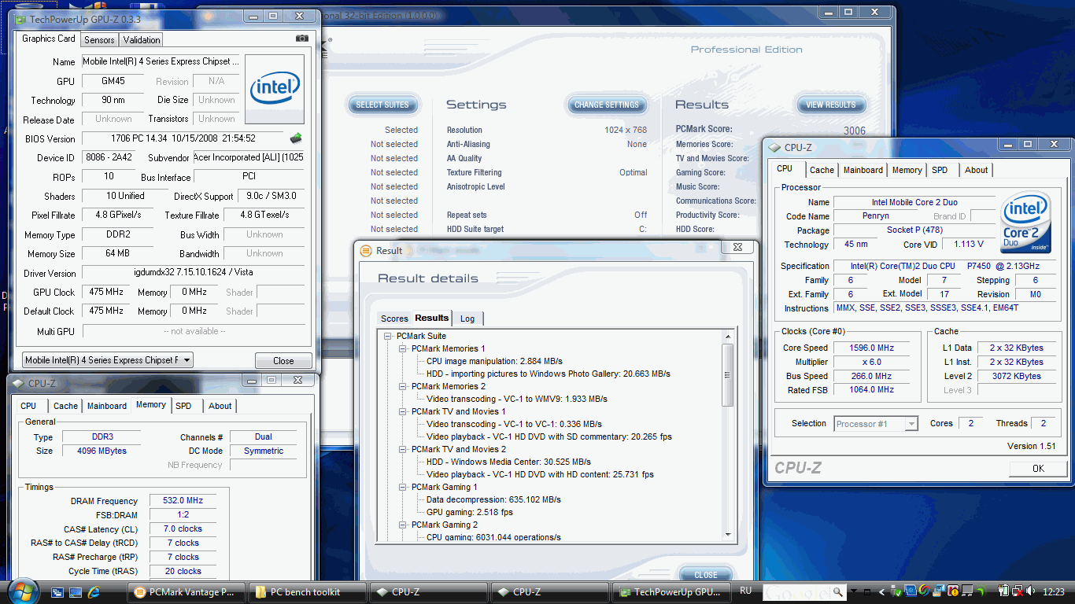Collapse the PCMark Memories 1 node
The width and height of the screenshot is (1075, 604).
pyautogui.click(x=403, y=348)
